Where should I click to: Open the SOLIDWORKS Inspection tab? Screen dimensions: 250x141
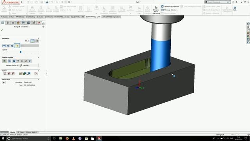111,17
